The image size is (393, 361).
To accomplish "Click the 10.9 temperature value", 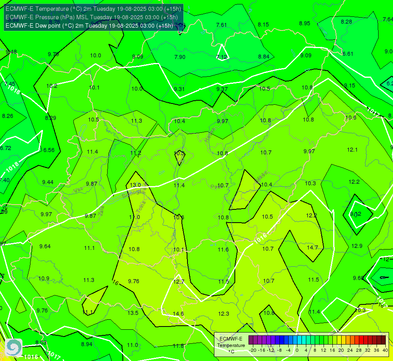I will [44, 279].
